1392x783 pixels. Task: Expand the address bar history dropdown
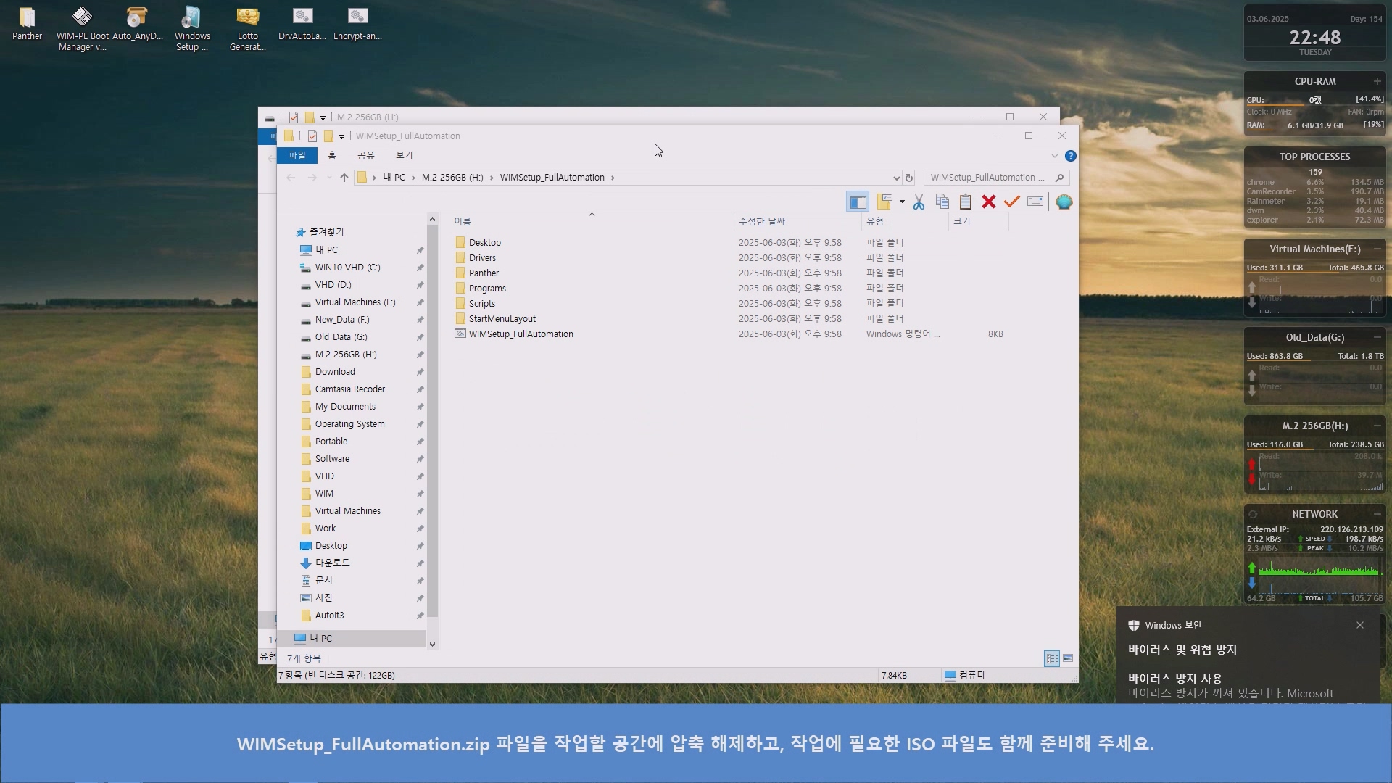point(896,178)
